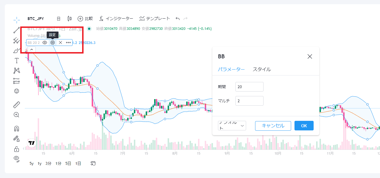Viewport: 380px width, 178px height.
Task: Click the undo arrow in toolbar
Action: click(177, 19)
